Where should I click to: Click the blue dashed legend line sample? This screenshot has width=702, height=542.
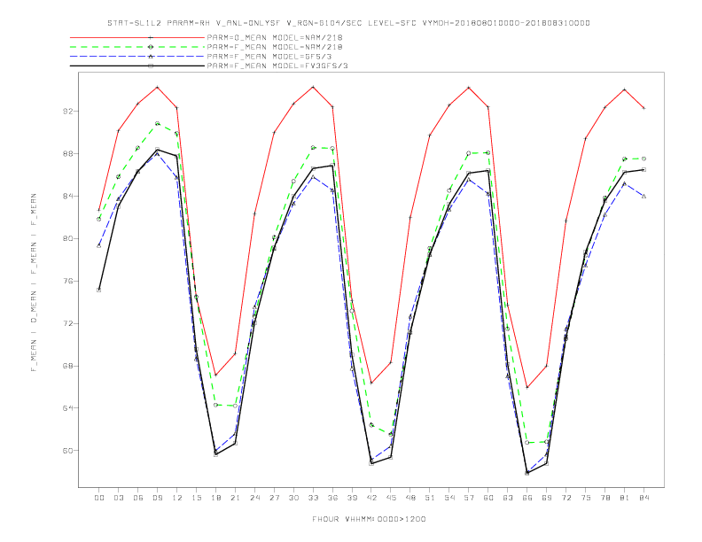tap(137, 57)
